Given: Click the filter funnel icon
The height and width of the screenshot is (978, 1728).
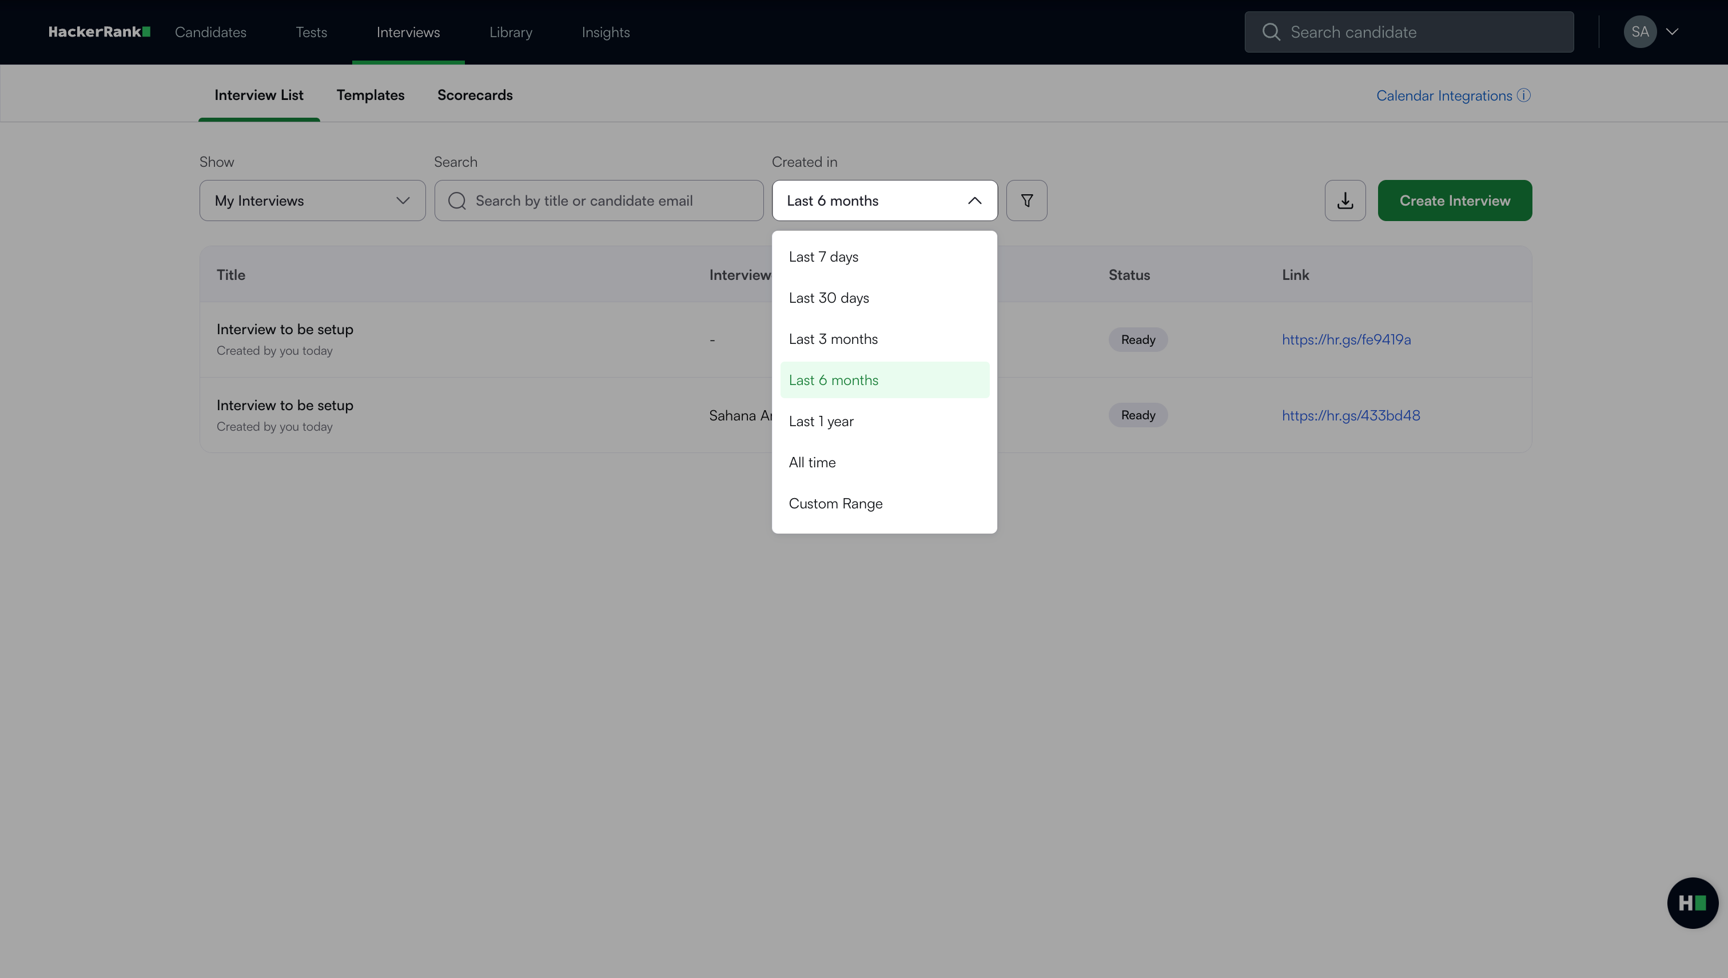Looking at the screenshot, I should click(1027, 200).
